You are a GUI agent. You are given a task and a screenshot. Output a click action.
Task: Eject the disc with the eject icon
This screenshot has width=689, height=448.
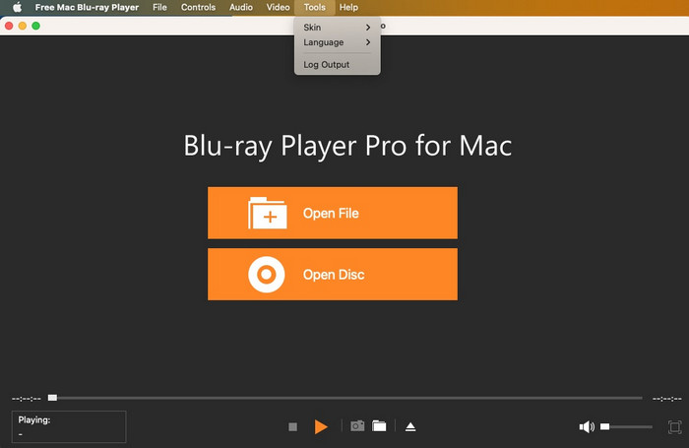[410, 426]
